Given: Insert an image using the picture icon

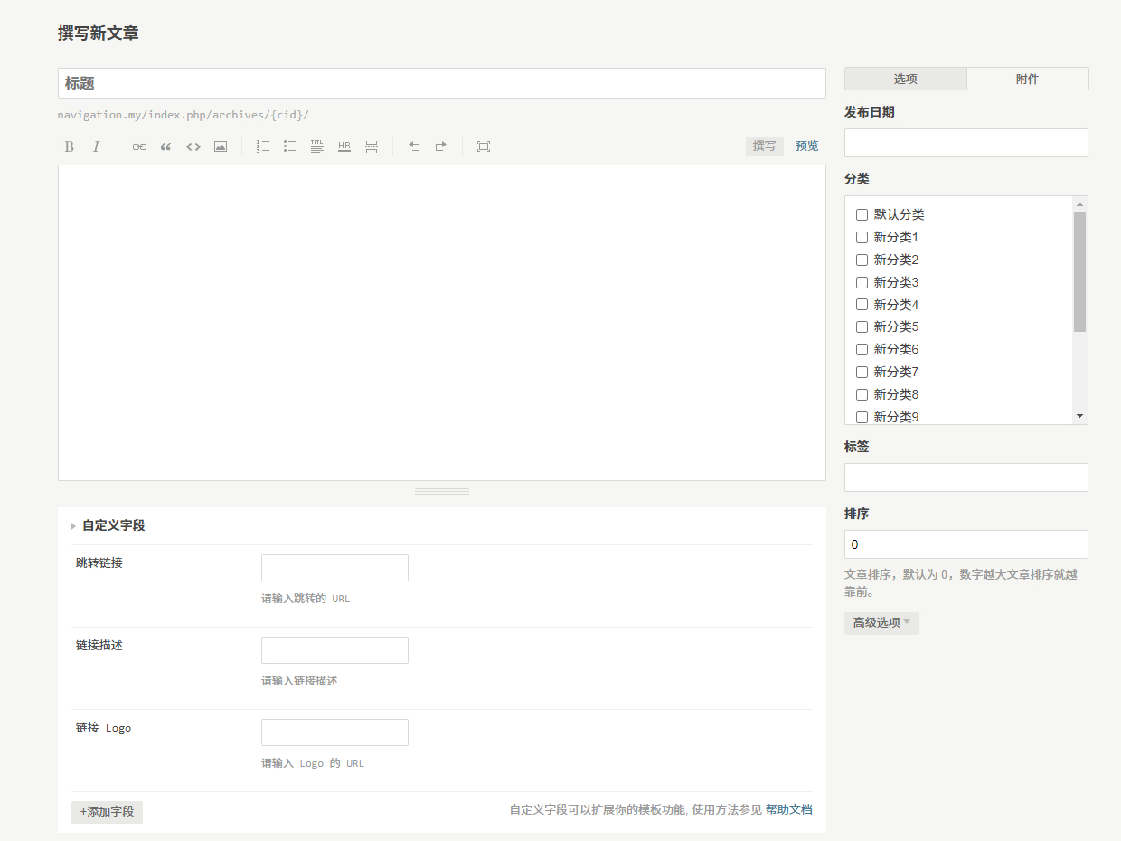Looking at the screenshot, I should (x=221, y=146).
